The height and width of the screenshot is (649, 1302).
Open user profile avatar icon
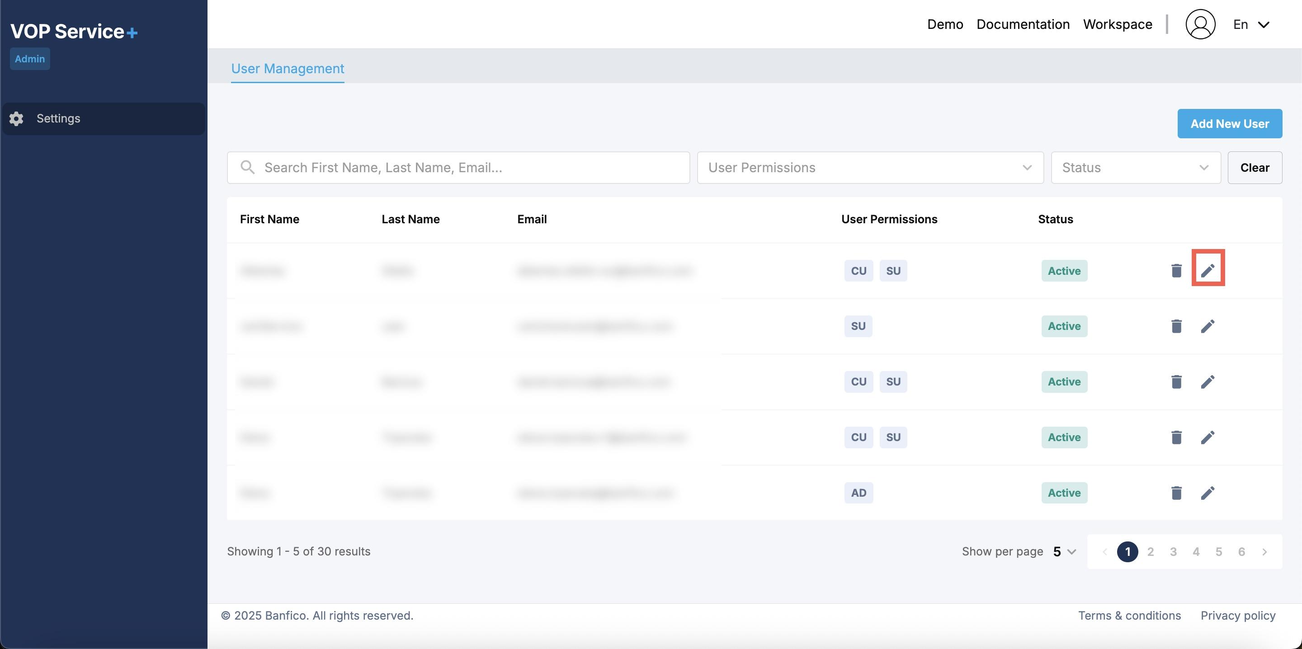(x=1200, y=24)
